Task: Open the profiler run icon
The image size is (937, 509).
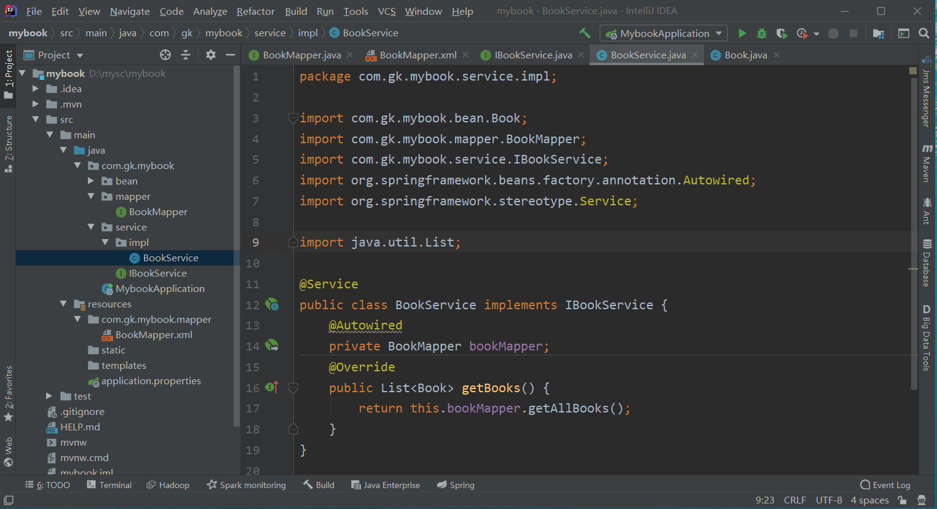Action: [x=802, y=33]
